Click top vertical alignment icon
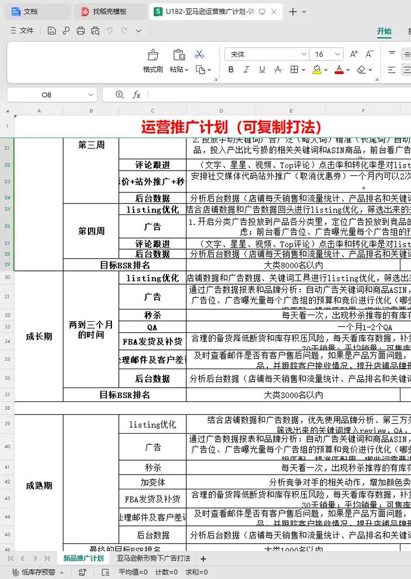This screenshot has height=579, width=411. 392,55
